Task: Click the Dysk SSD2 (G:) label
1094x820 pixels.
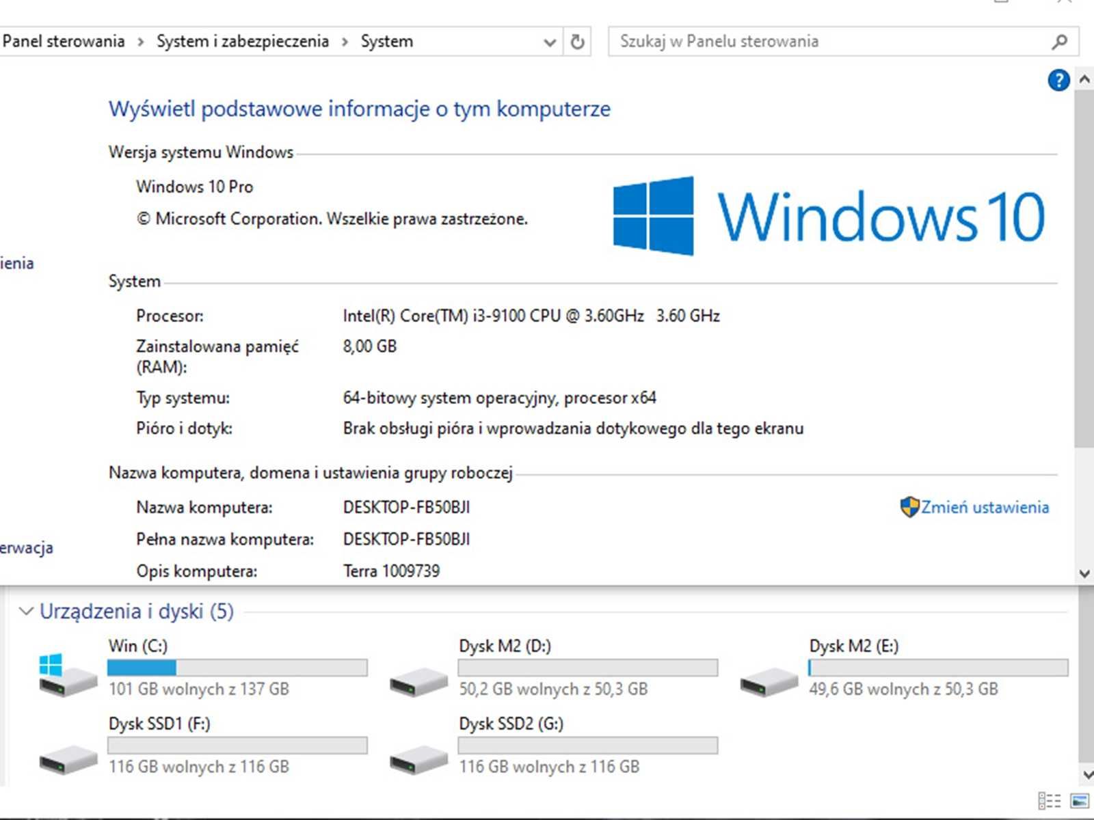Action: pos(511,724)
